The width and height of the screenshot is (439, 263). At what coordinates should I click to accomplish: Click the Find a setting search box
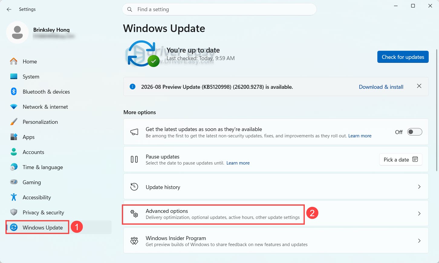[219, 9]
